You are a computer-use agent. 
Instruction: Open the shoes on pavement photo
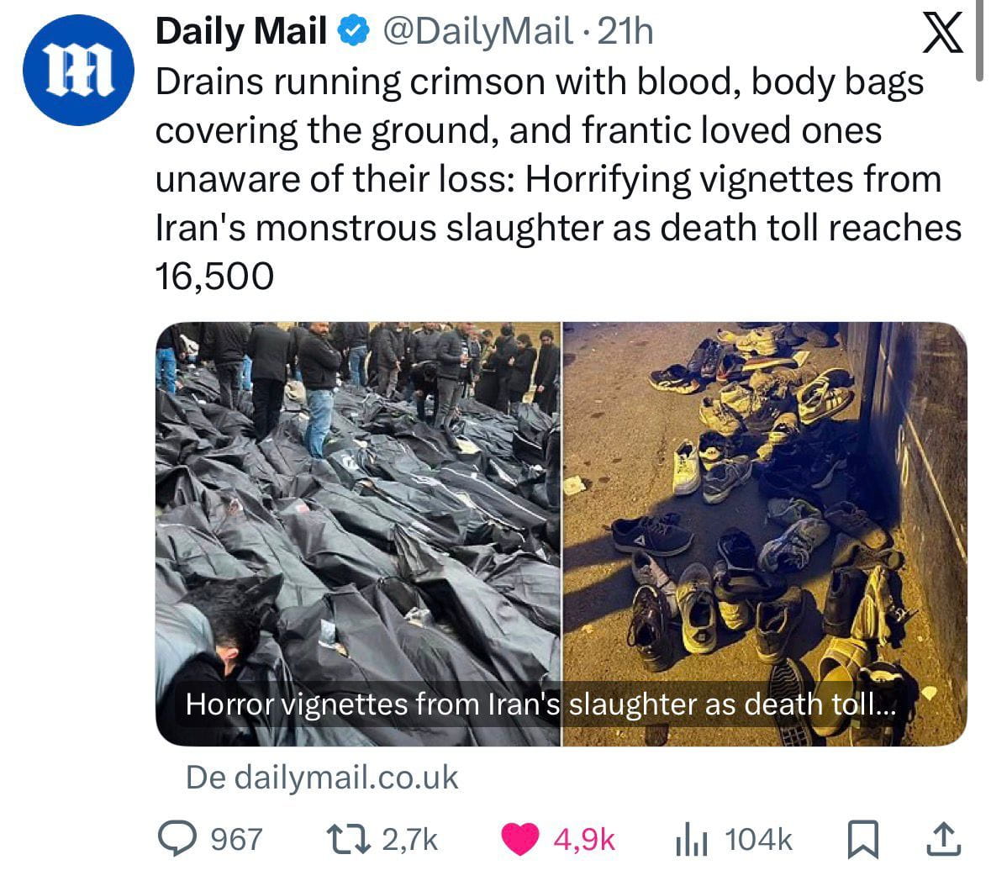click(x=765, y=534)
